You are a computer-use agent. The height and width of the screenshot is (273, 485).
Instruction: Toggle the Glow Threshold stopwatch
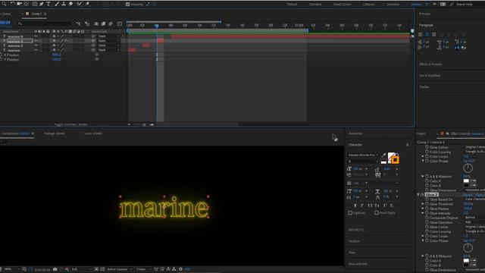tap(427, 204)
